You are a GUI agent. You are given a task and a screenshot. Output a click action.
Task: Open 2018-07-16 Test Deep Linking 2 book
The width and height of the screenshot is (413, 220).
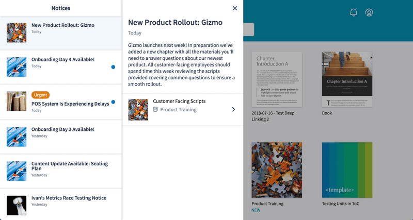pos(277,79)
